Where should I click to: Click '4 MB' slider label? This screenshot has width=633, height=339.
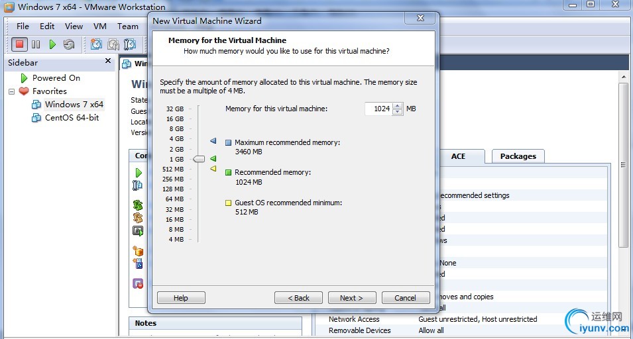(176, 240)
